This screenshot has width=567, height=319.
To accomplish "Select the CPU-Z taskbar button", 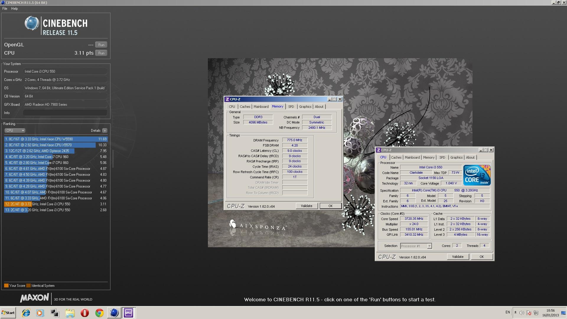I will click(128, 313).
